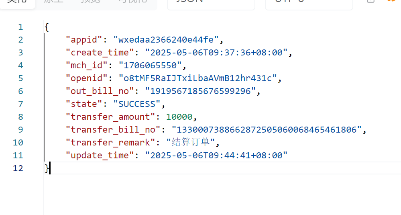Click the mch_id value 1706065550

[x=150, y=65]
